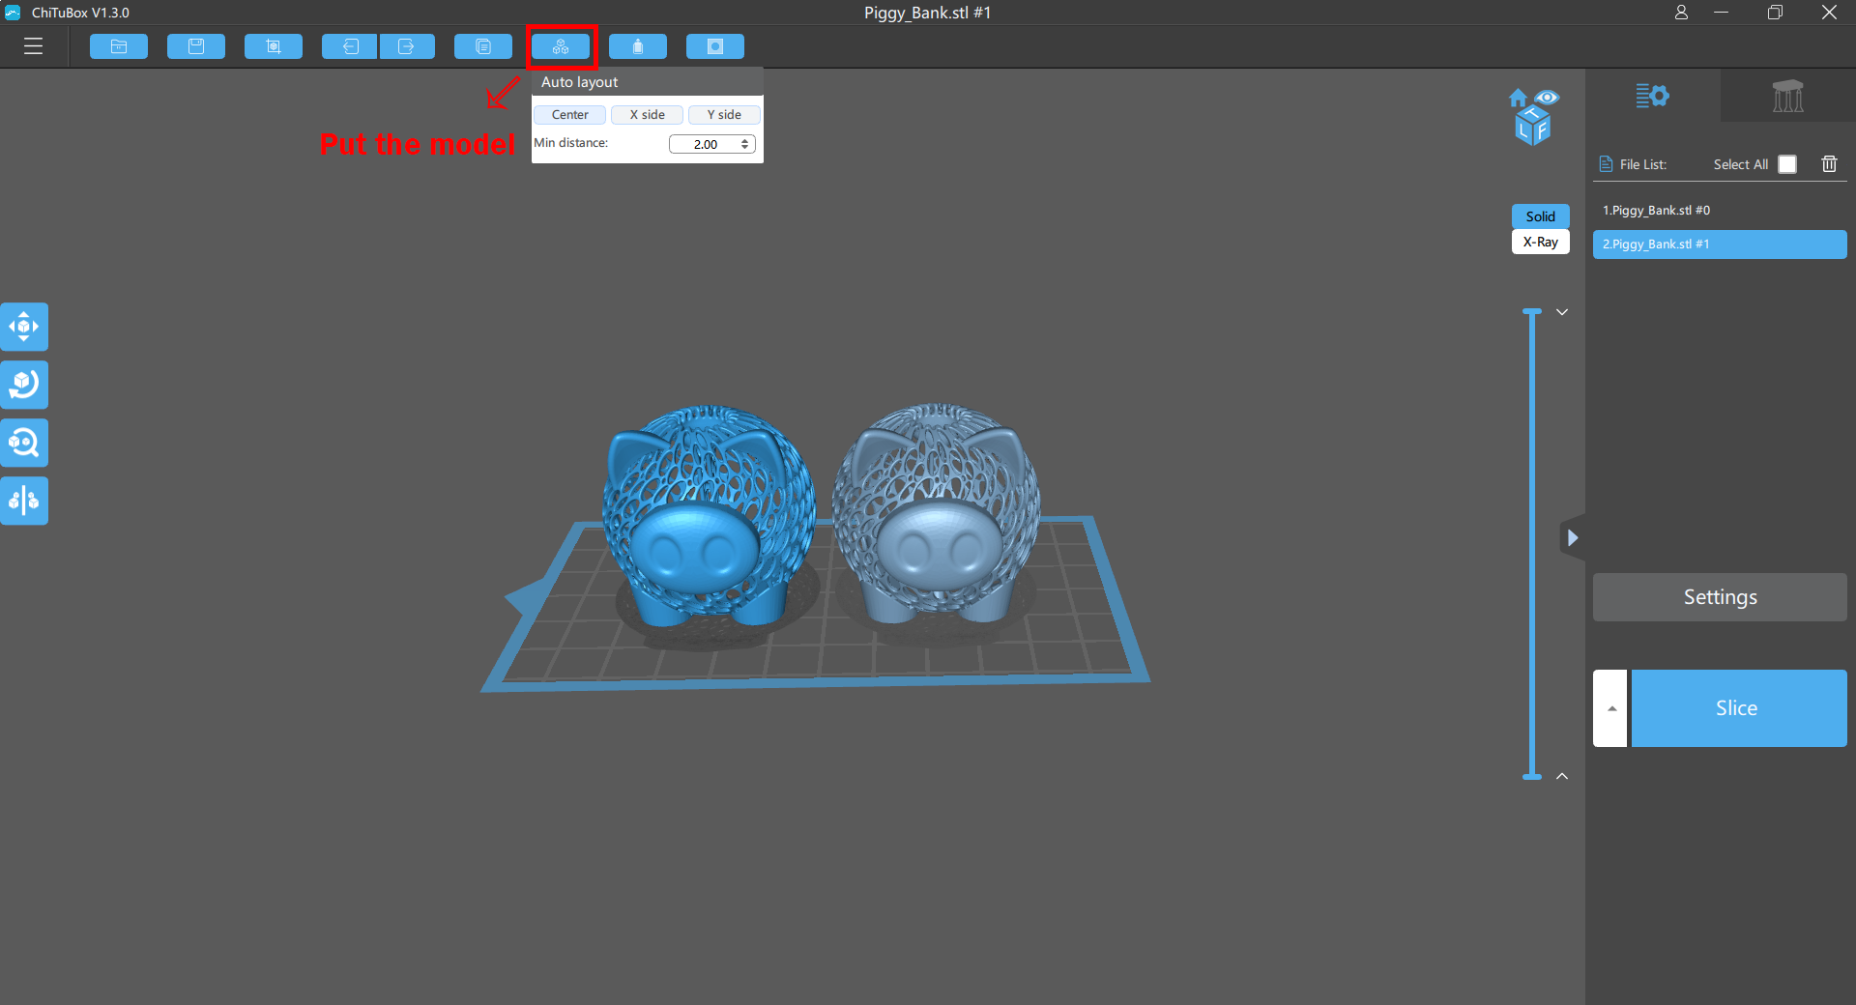Click the Save floppy disk icon
Image resolution: width=1856 pixels, height=1005 pixels.
[x=196, y=46]
